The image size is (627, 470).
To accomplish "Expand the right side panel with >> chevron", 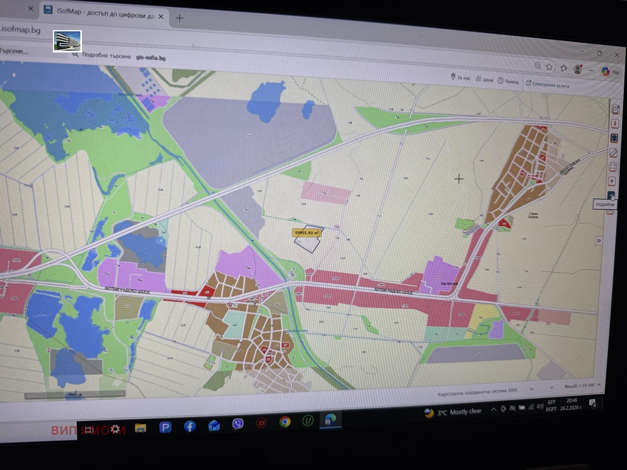I will pos(598,240).
